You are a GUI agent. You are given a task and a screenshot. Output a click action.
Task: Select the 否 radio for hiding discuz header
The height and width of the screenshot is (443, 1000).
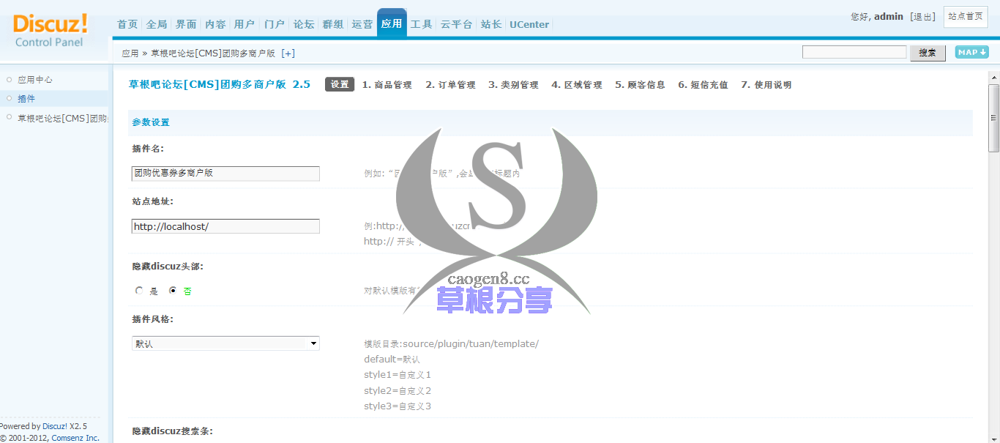point(173,291)
